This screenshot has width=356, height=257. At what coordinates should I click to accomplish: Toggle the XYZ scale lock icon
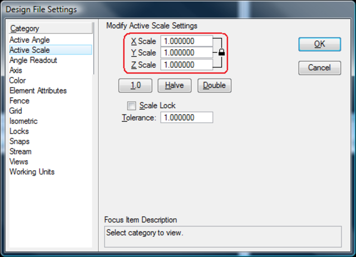[x=221, y=52]
